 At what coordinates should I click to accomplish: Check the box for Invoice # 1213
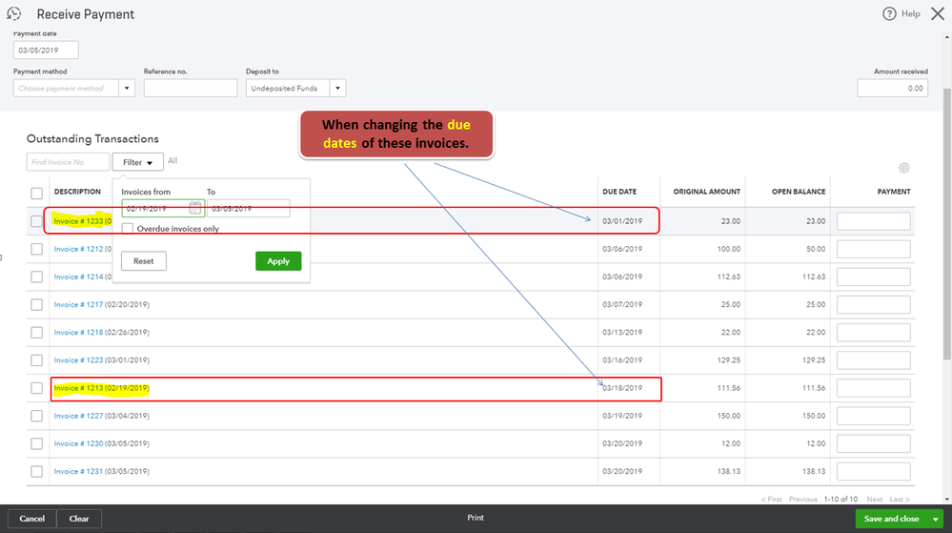tap(36, 388)
